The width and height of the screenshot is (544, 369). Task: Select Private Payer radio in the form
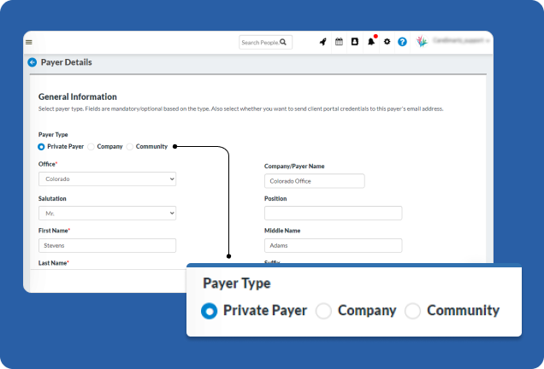coord(42,147)
